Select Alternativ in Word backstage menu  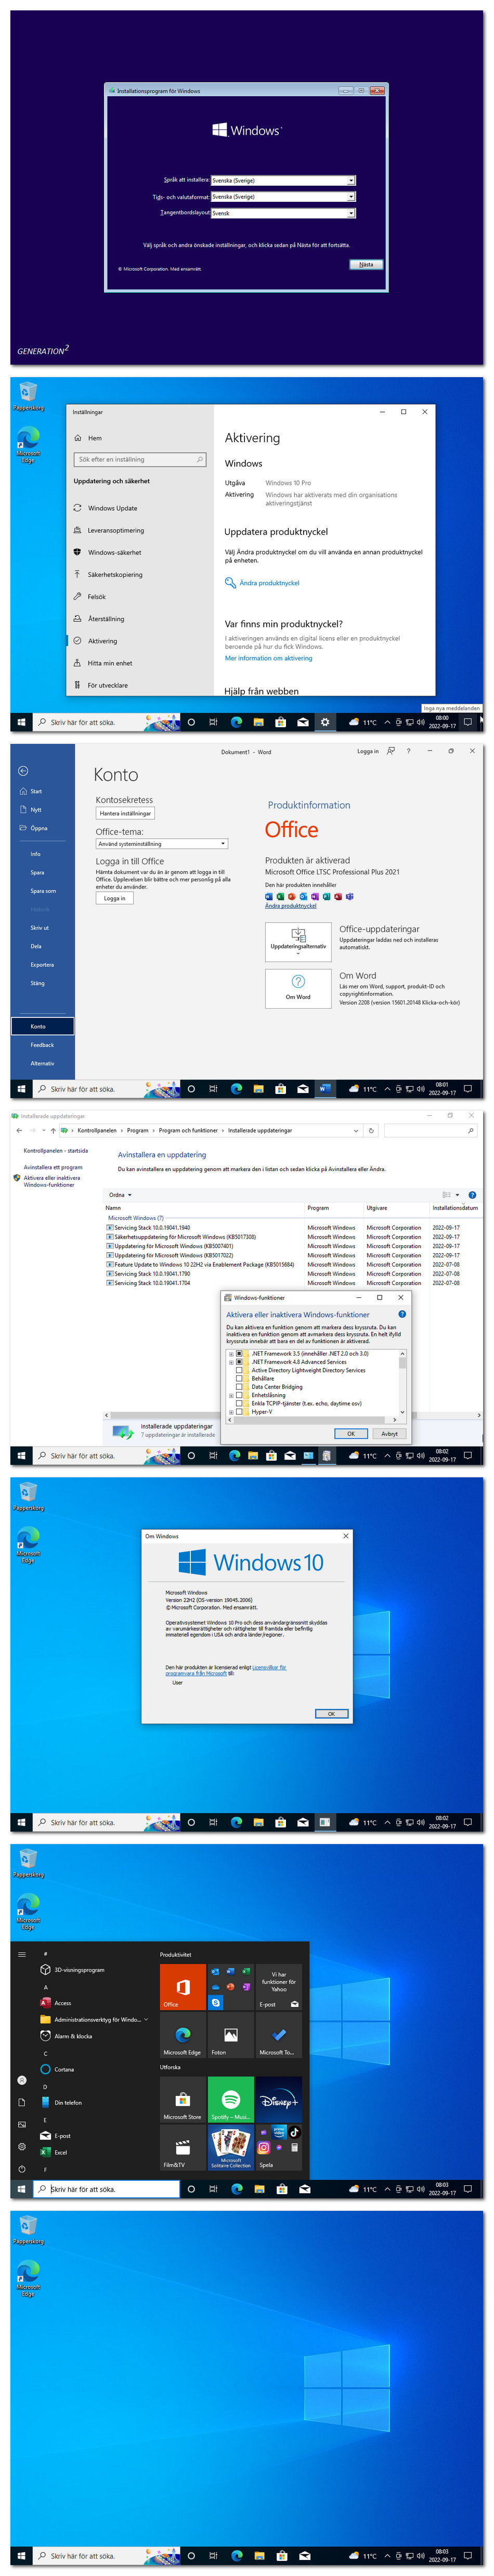(x=42, y=1063)
